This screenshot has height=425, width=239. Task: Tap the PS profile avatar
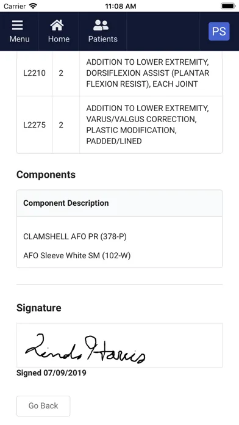point(219,31)
